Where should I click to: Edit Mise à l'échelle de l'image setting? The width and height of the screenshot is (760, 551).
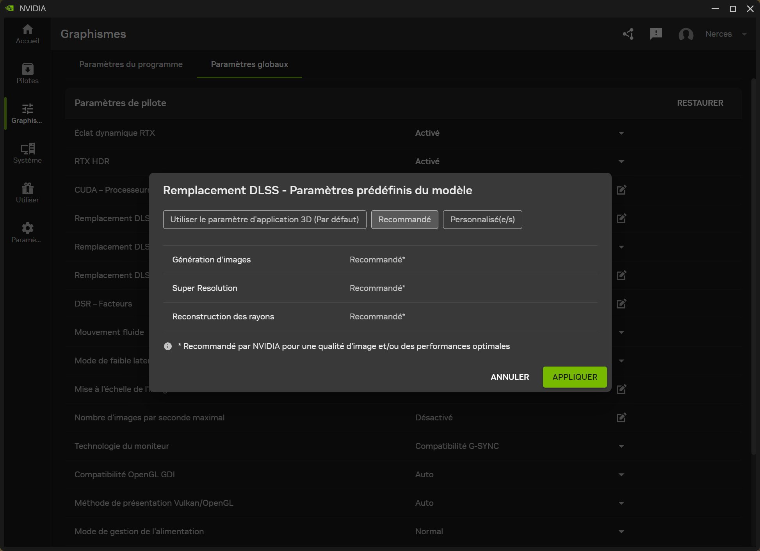pyautogui.click(x=621, y=389)
